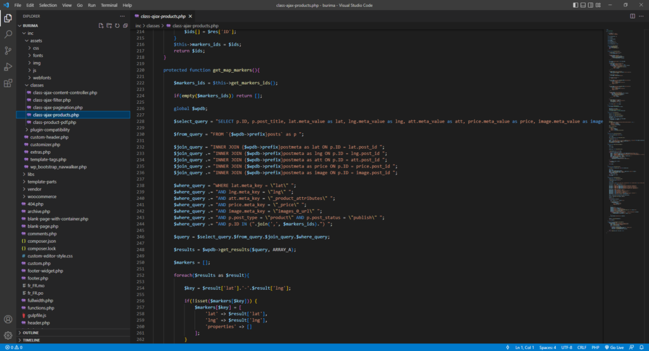Open the File menu
The height and width of the screenshot is (351, 649).
point(17,5)
